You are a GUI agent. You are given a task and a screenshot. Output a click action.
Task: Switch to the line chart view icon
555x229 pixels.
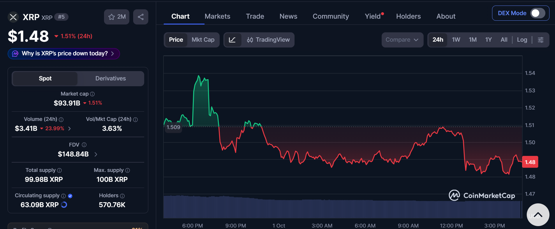[x=232, y=40]
